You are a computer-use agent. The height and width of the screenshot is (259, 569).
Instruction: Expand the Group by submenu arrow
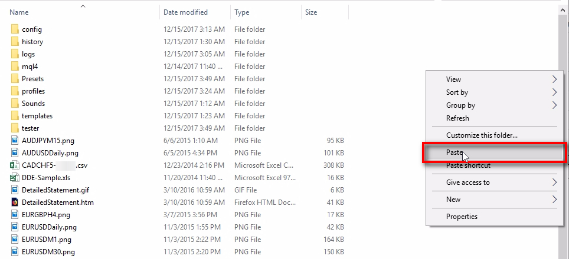click(554, 105)
